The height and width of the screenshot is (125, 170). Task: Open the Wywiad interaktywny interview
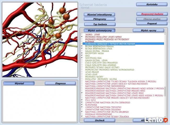(99, 15)
